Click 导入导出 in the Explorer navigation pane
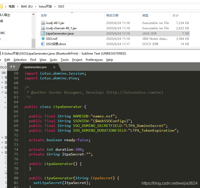Screen dimensions: 200x188 pos(5,15)
